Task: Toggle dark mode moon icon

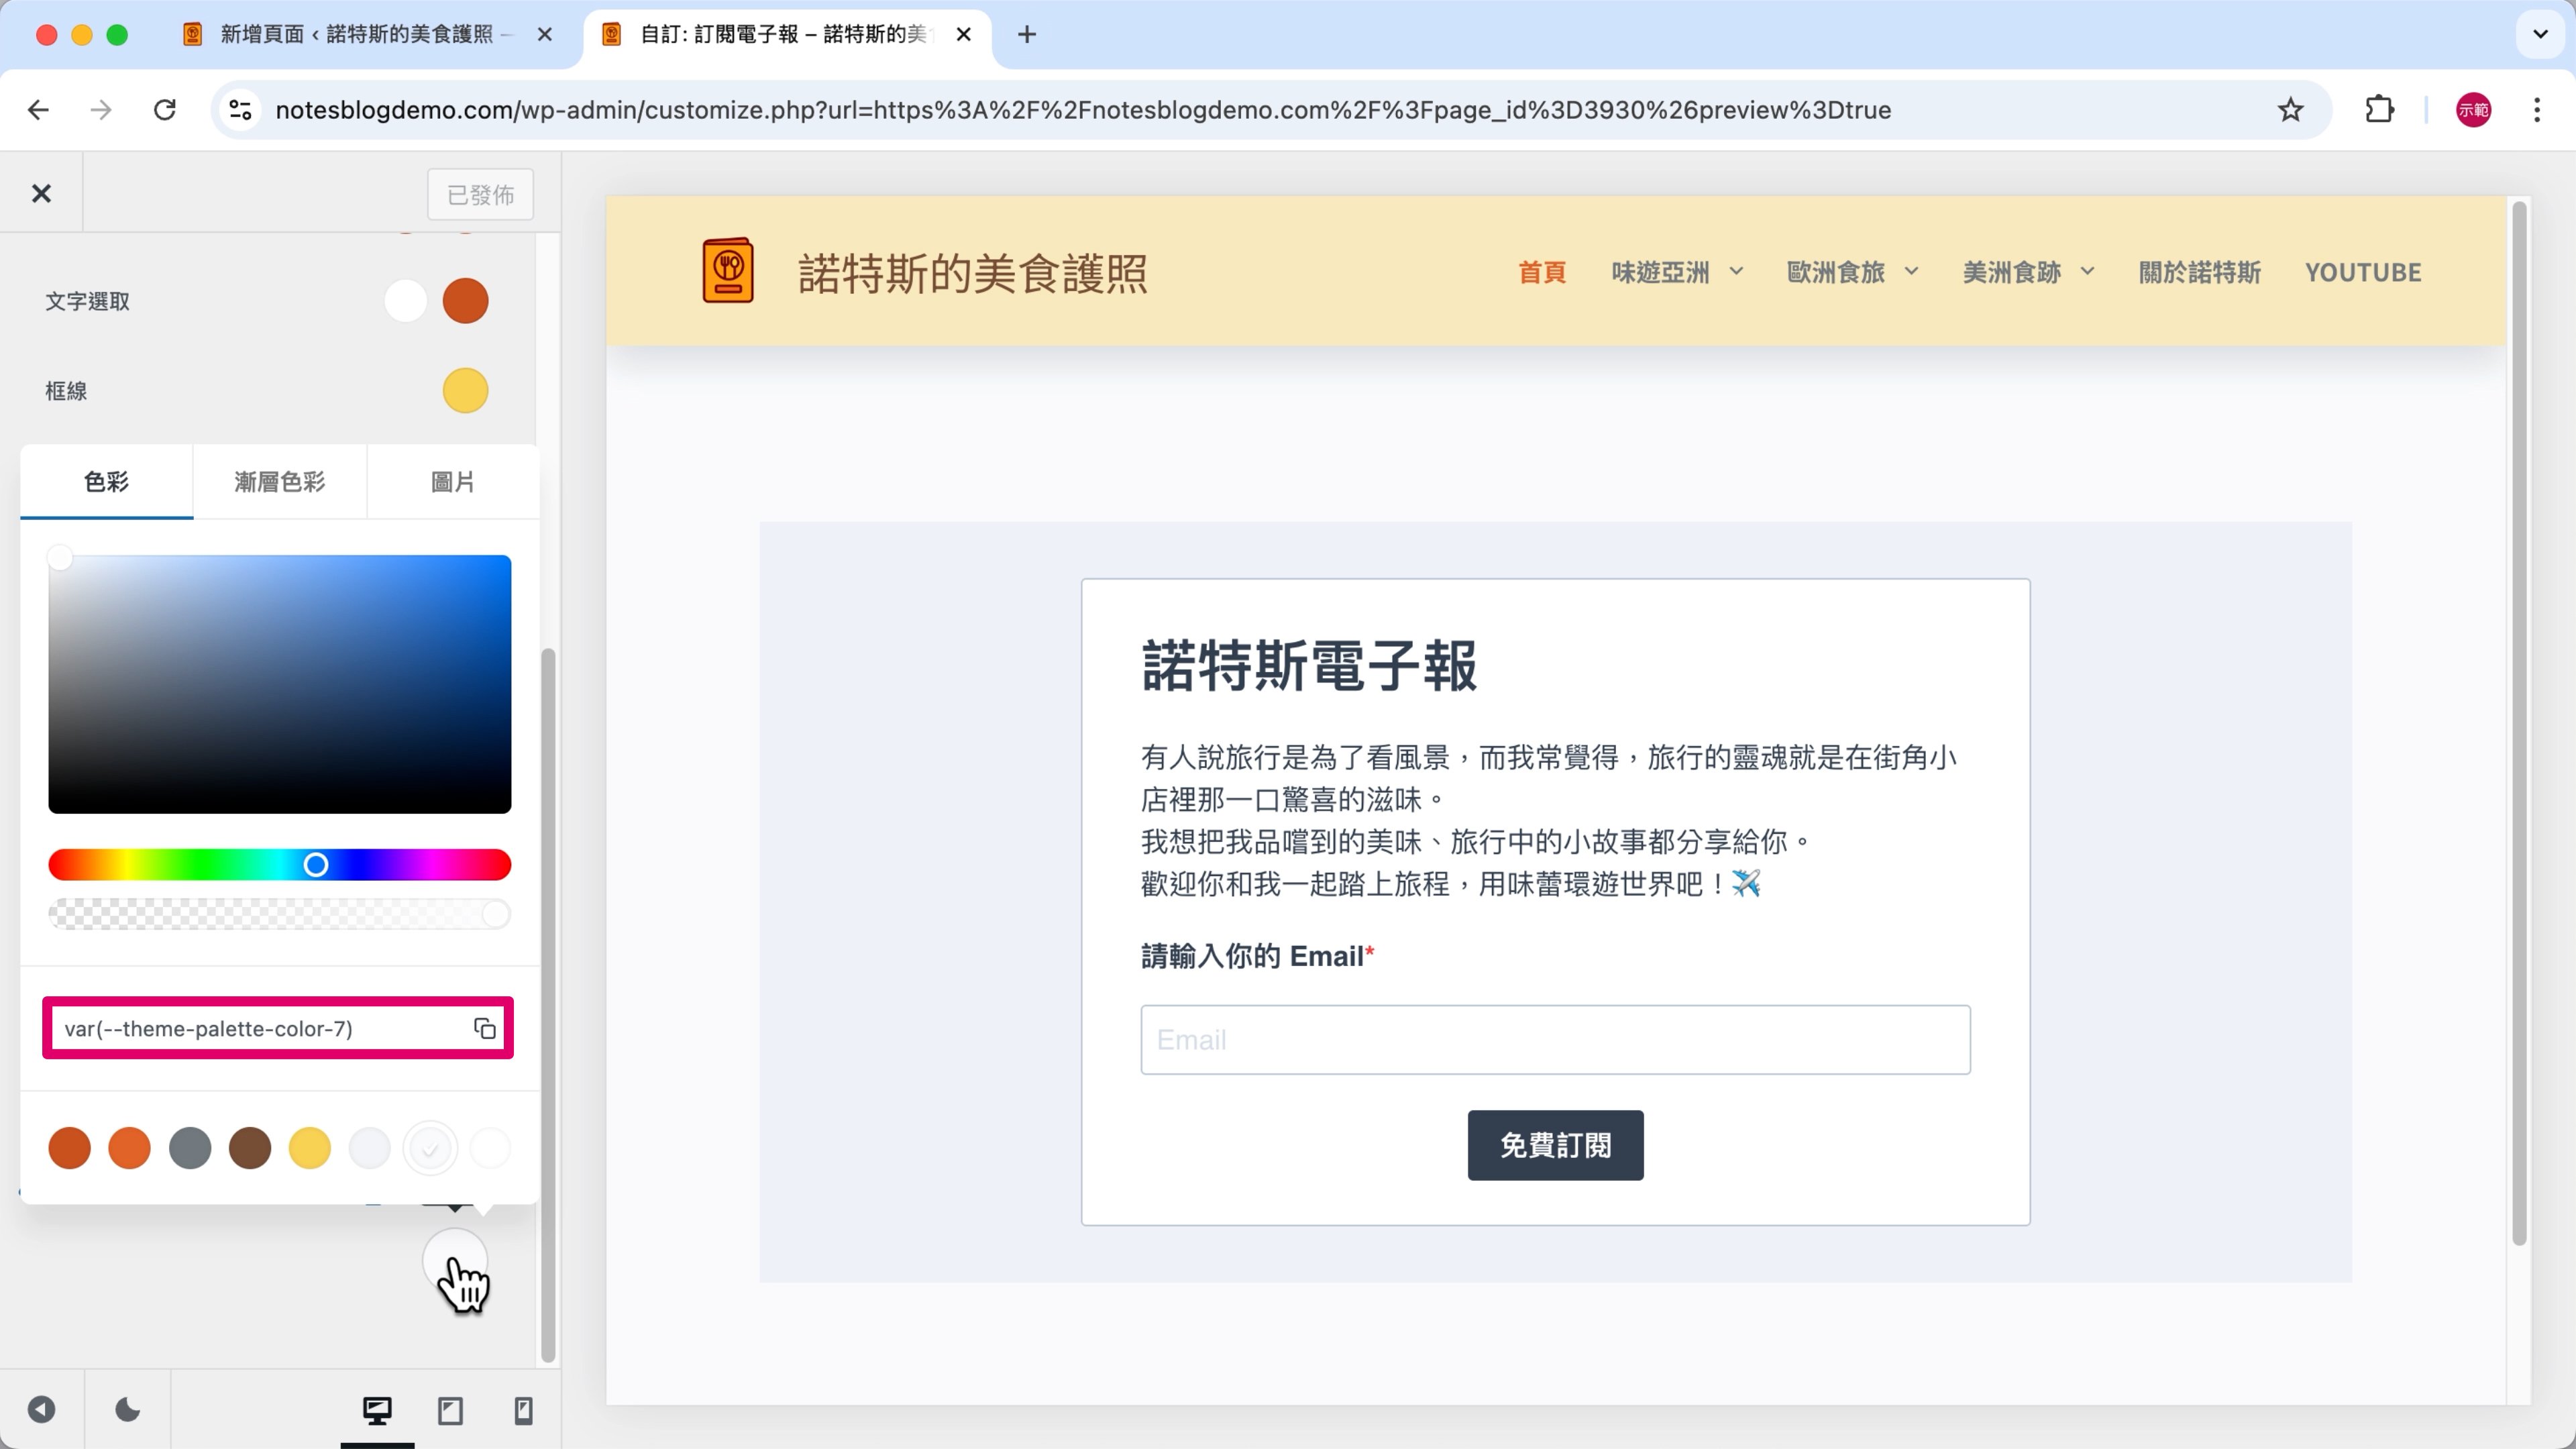Action: coord(127,1410)
